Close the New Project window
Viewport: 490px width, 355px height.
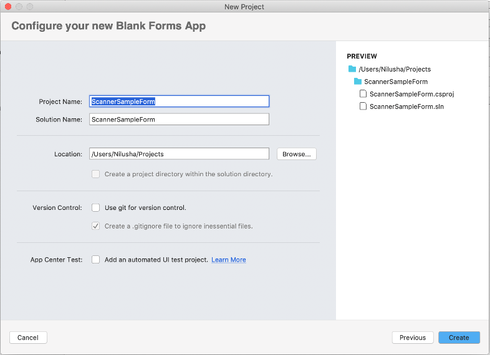8,6
